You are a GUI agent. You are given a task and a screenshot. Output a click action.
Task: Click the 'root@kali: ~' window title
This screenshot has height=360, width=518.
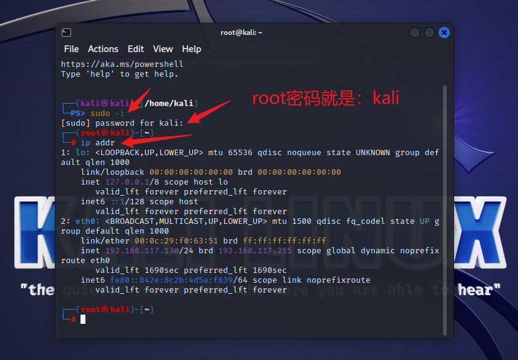241,33
